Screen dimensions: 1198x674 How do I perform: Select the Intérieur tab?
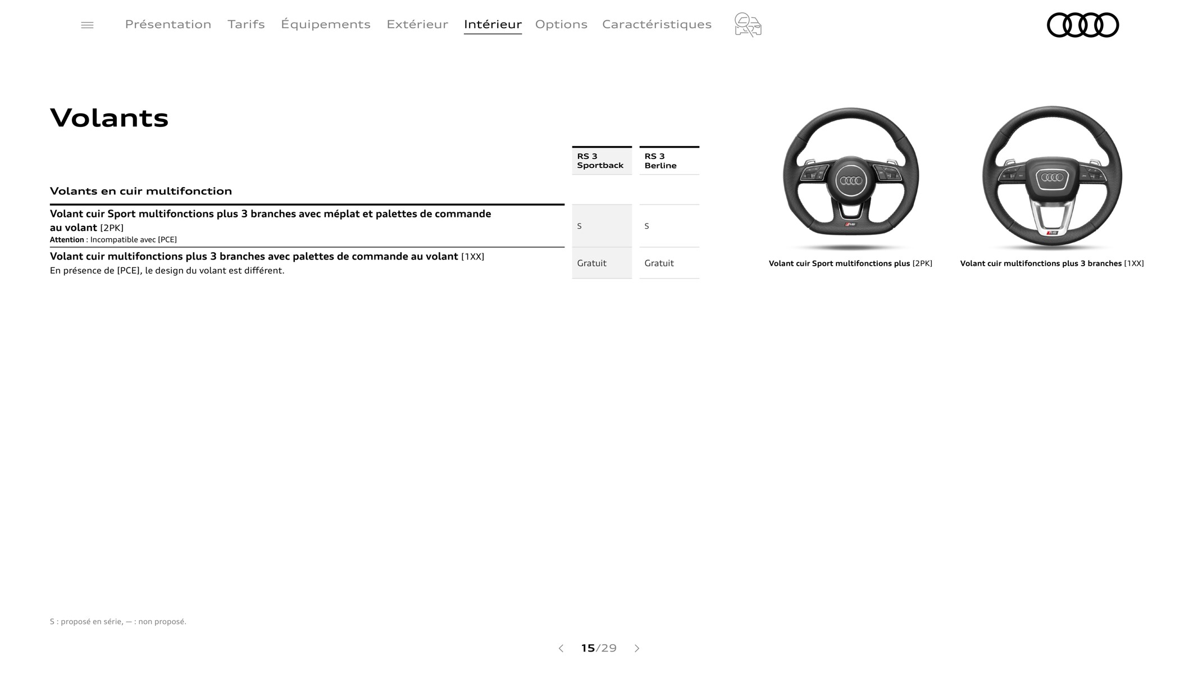pos(493,24)
